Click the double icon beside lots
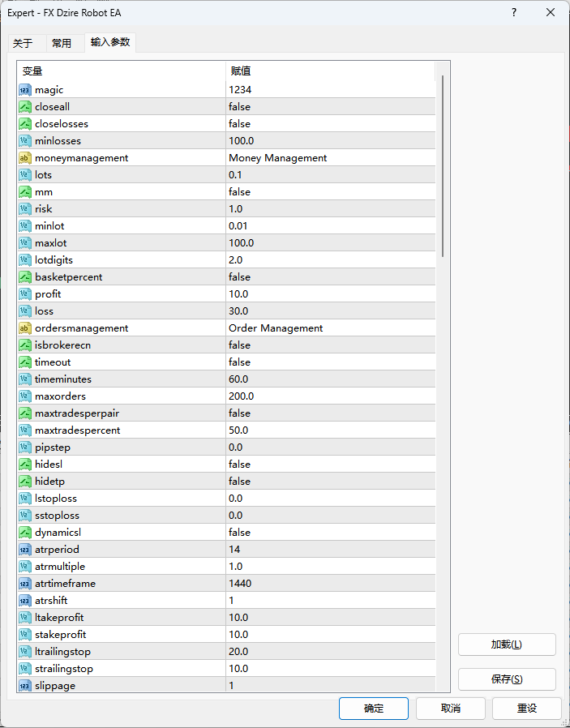 24,175
